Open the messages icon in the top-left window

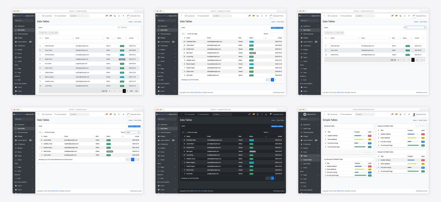point(106,16)
